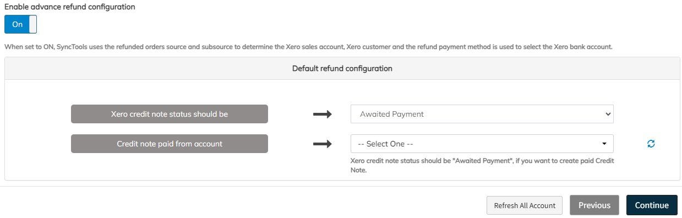Go back with the Previous button
Image resolution: width=682 pixels, height=218 pixels.
(x=594, y=205)
